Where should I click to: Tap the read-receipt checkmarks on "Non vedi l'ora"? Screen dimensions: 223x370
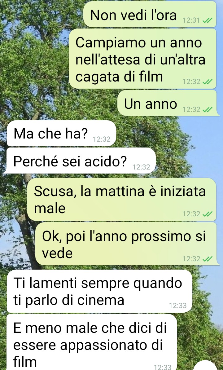[x=208, y=20]
